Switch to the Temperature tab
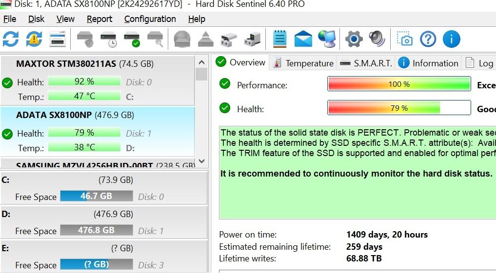This screenshot has width=496, height=279. pos(303,63)
